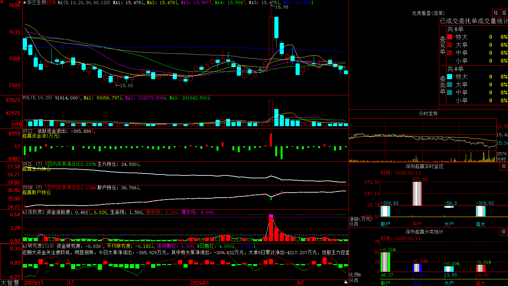Click the SVZJ indicator name
This screenshot has height=286, width=508.
coord(28,131)
